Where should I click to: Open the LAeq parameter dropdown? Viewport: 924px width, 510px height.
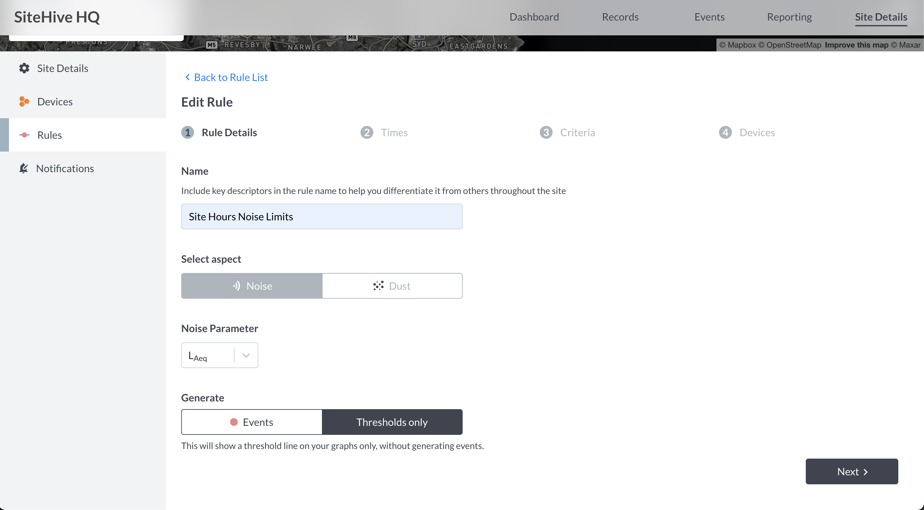click(x=219, y=355)
